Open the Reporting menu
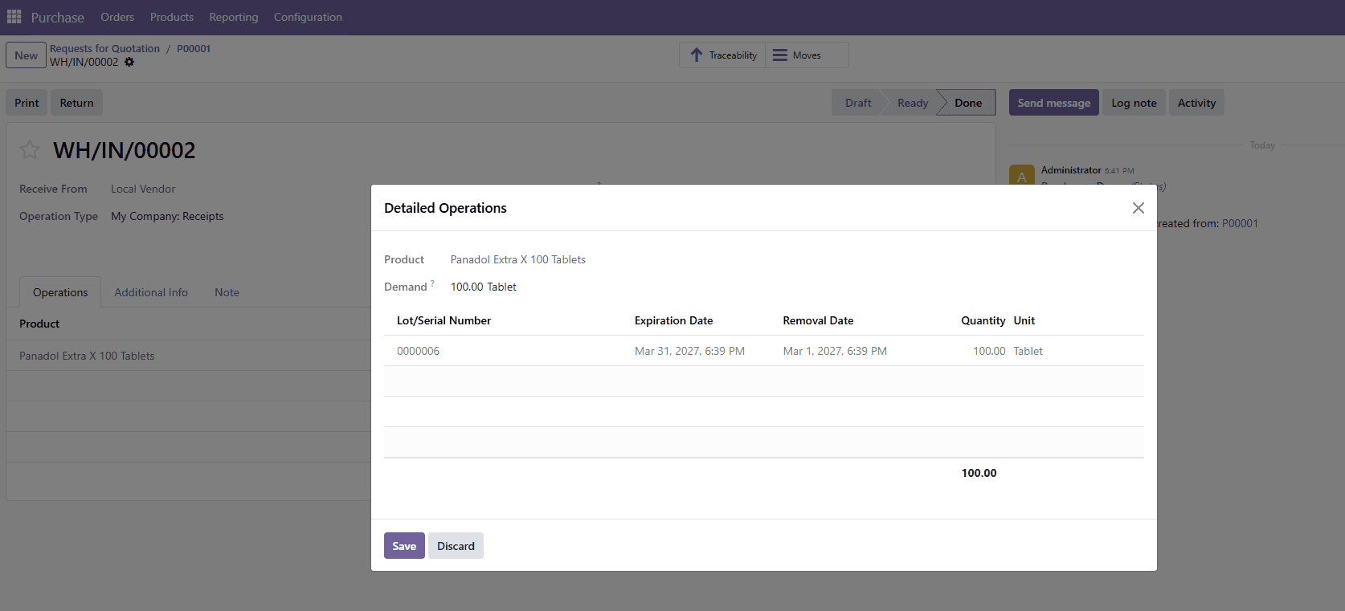This screenshot has width=1345, height=611. click(x=234, y=17)
